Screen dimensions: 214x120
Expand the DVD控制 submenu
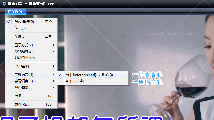(x=31, y=66)
